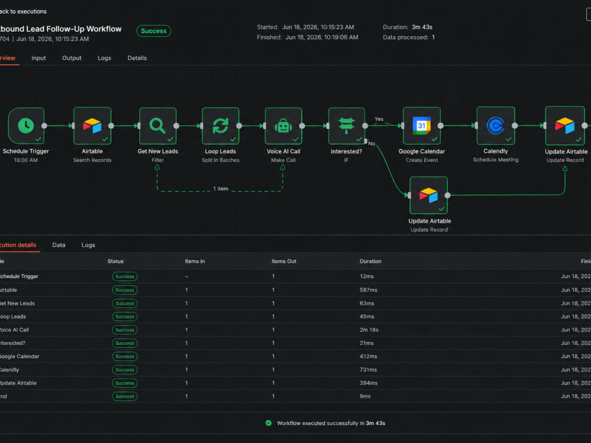Click the 63ms duration cell
Image resolution: width=591 pixels, height=443 pixels.
point(367,303)
